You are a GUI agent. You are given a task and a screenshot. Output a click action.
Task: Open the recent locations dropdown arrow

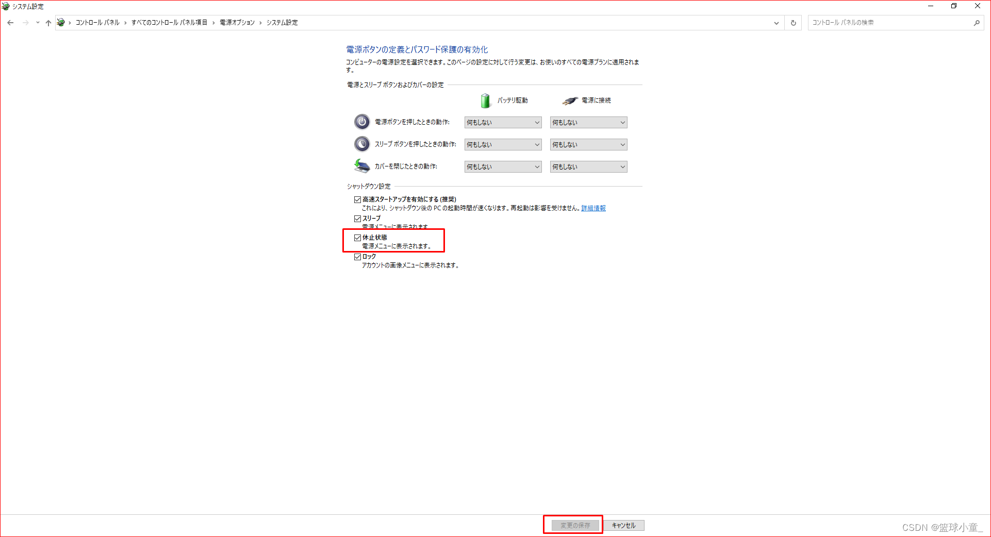38,23
